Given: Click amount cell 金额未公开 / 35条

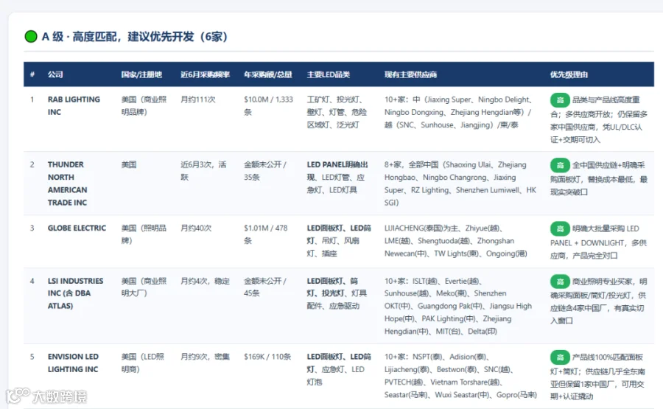Looking at the screenshot, I should pyautogui.click(x=265, y=171).
